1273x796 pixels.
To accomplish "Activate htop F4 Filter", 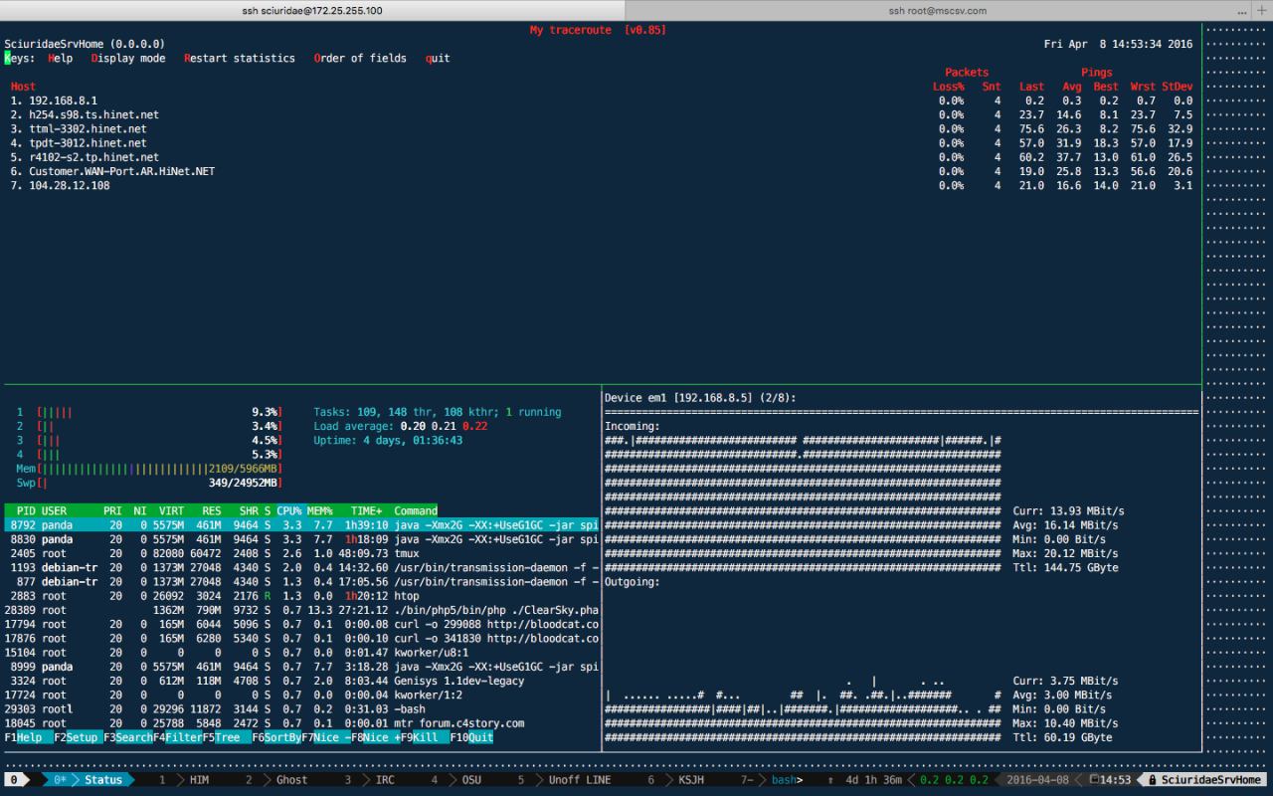I will 178,737.
